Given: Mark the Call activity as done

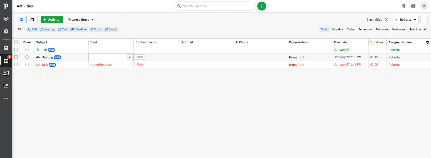Looking at the screenshot, I should (27, 50).
